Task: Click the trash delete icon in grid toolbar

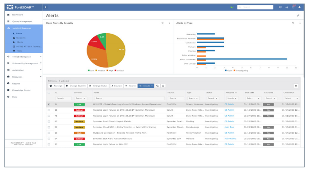Action: pos(163,86)
